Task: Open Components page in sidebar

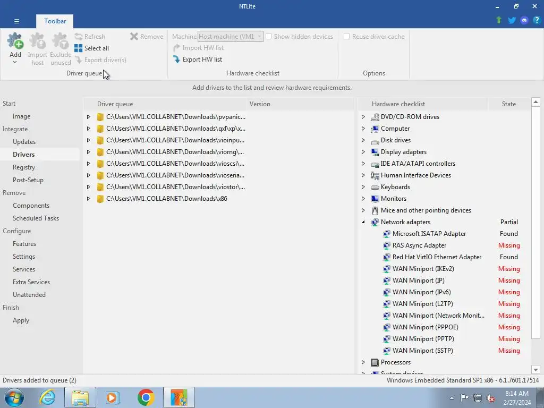Action: [x=31, y=206]
